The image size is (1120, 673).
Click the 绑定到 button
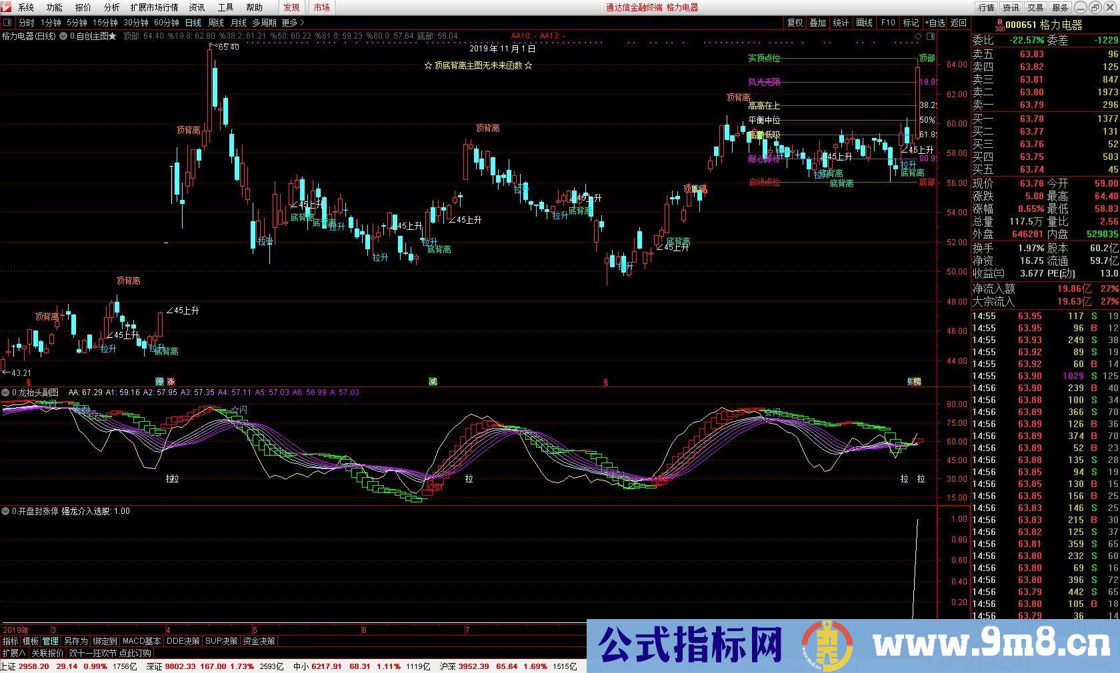[105, 641]
